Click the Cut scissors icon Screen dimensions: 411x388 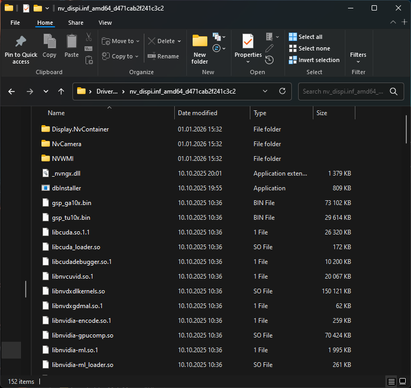coord(89,37)
